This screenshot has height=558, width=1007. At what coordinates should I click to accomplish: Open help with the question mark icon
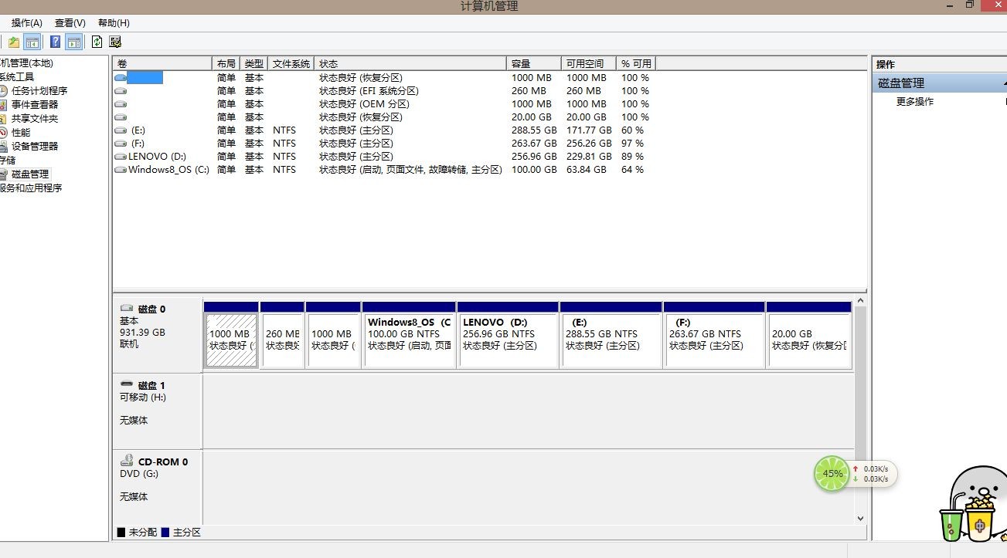[x=56, y=42]
